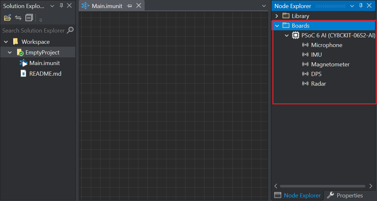Screen dimensions: 377x201
Task: Collapse the Boards folder
Action: pos(277,26)
